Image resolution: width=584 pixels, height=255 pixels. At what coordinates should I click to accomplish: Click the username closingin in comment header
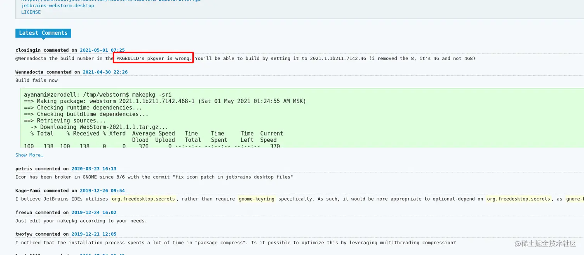[x=28, y=50]
